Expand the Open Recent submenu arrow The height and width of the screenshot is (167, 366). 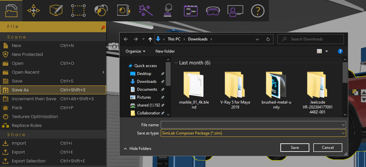coord(104,72)
